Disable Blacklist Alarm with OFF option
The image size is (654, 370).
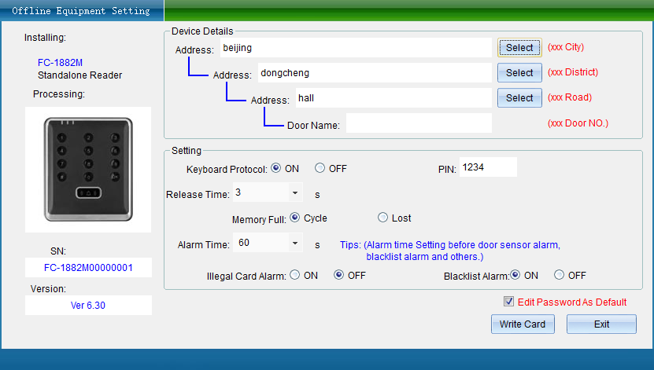click(x=560, y=275)
